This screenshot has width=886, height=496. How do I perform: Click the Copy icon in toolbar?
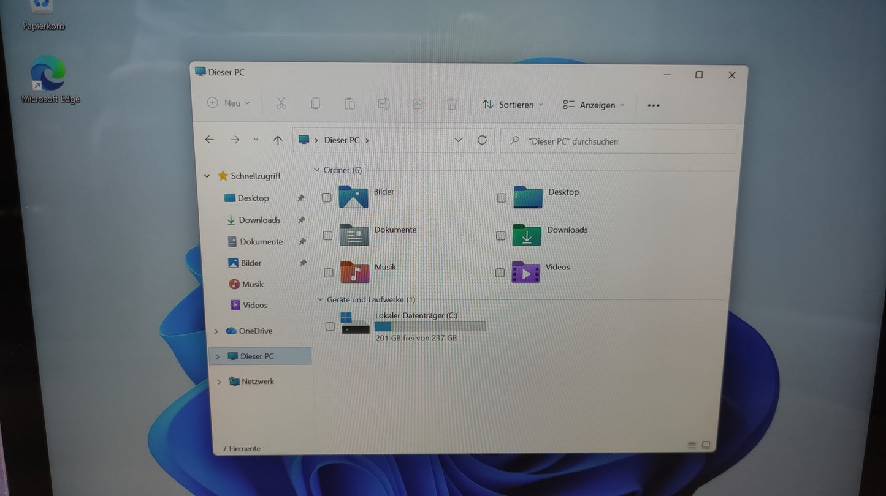[x=315, y=103]
